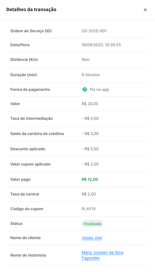Viewport: 155px width, 272px height.
Task: Click the Detalhes da transação title
Action: [x=31, y=10]
